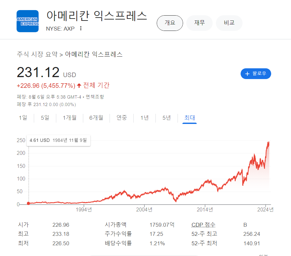Select the 1개월 chart range
This screenshot has width=291, height=256.
(x=70, y=118)
